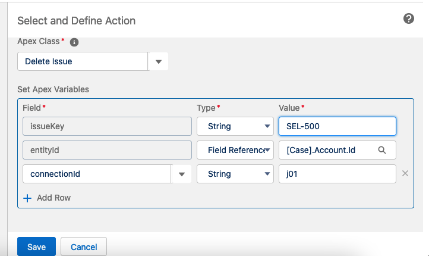
Task: Click the plus icon for Add Row
Action: click(27, 198)
